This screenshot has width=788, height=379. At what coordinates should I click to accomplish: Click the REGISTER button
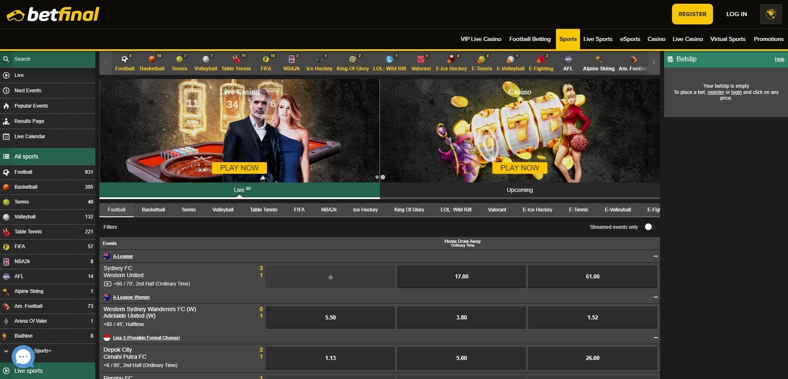point(692,14)
